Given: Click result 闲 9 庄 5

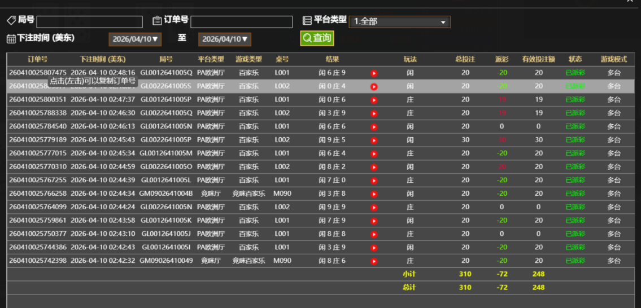Looking at the screenshot, I should [x=332, y=140].
